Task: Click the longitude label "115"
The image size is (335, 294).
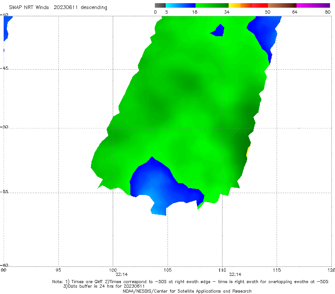Action: (x=277, y=270)
